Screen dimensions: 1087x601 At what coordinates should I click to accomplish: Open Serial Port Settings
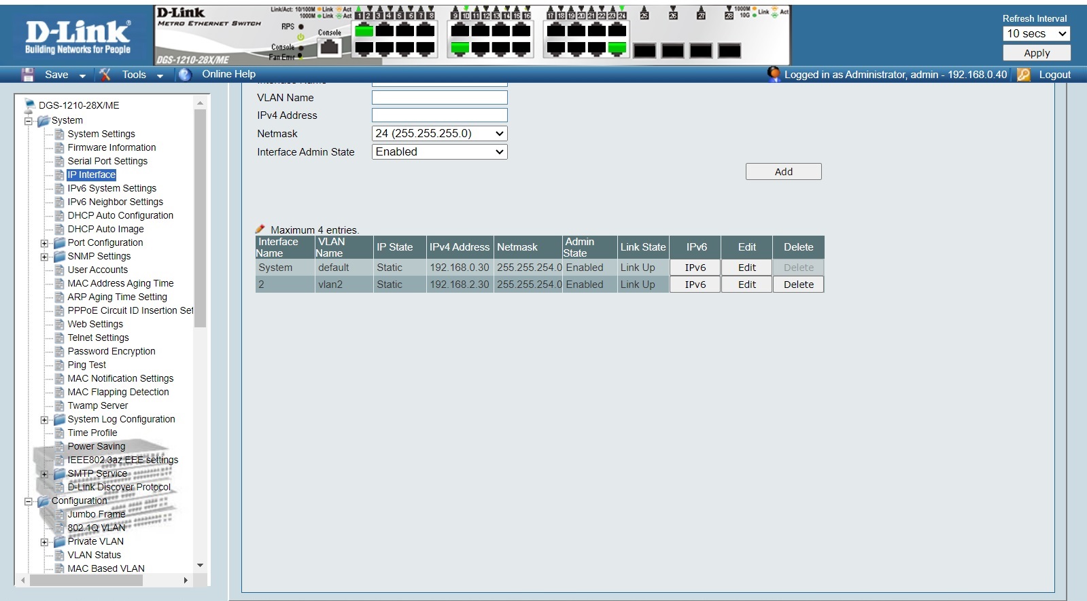pos(107,161)
